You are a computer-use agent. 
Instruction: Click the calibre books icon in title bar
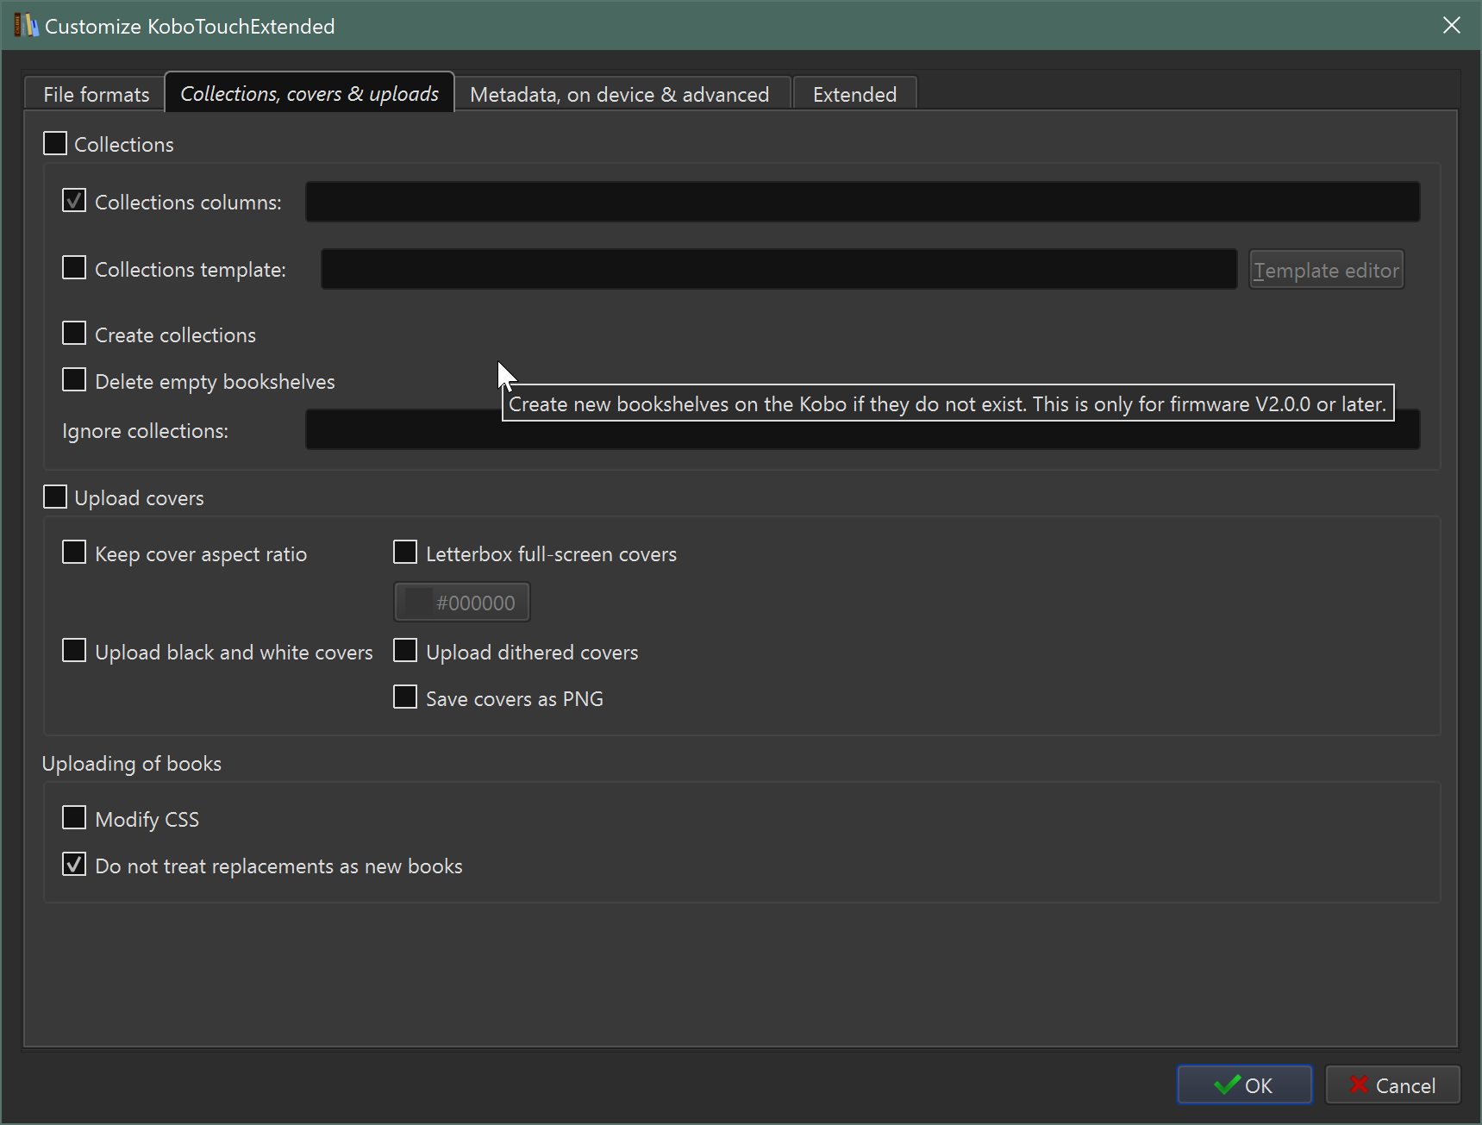point(26,26)
